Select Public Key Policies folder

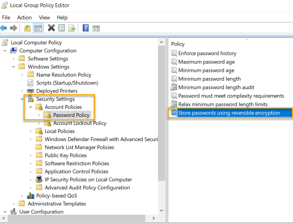[66, 155]
